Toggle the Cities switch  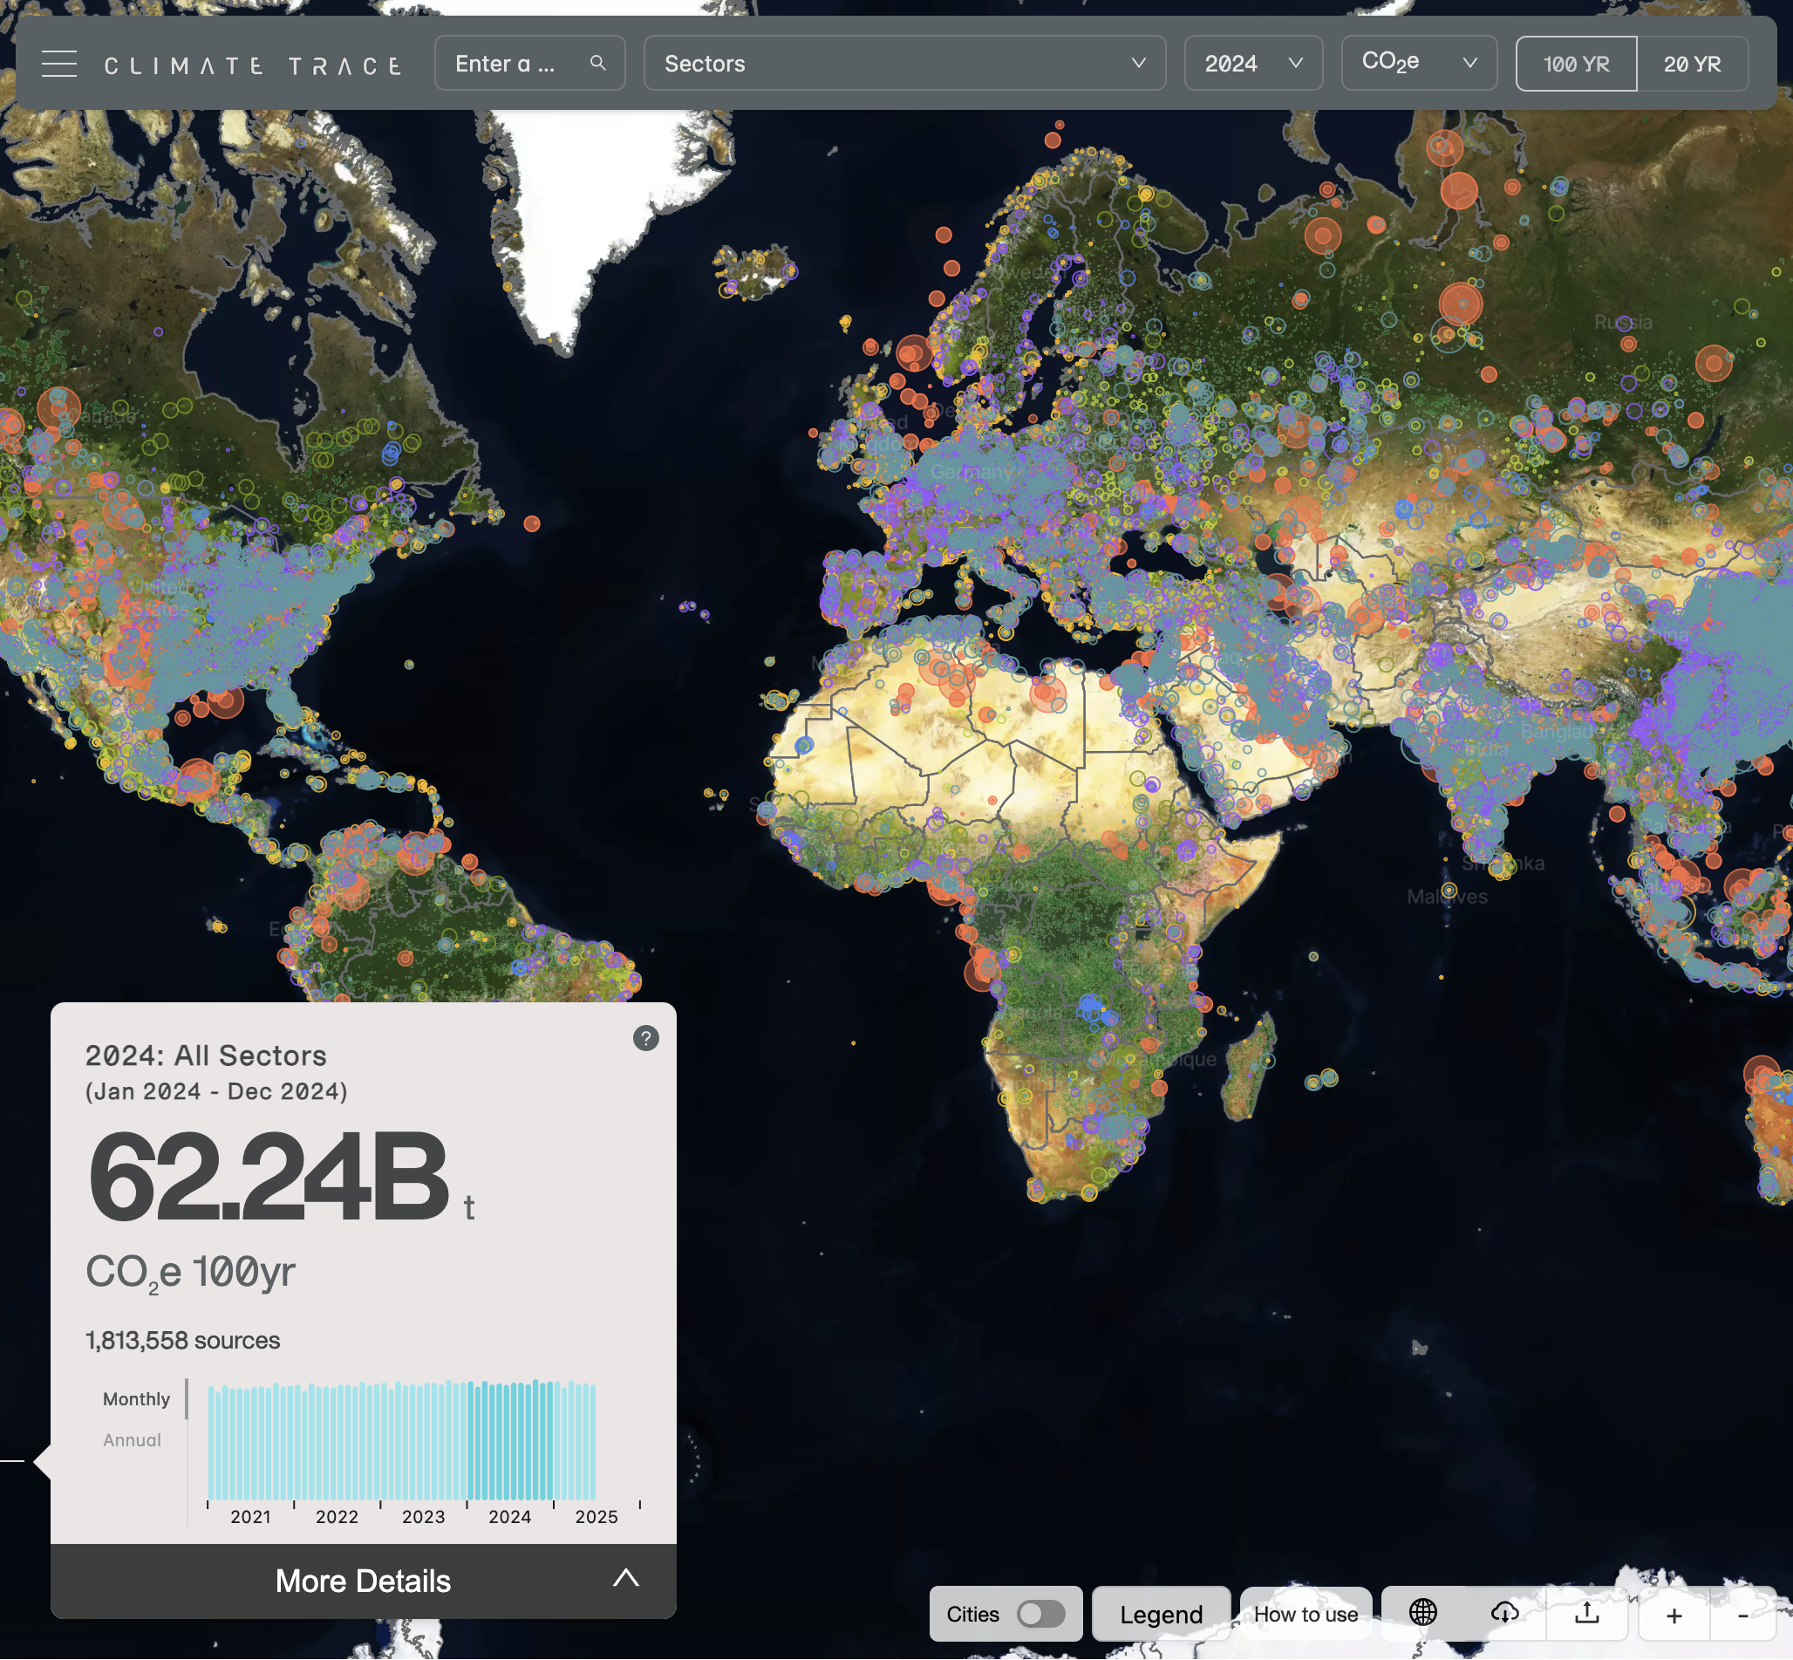click(1040, 1614)
